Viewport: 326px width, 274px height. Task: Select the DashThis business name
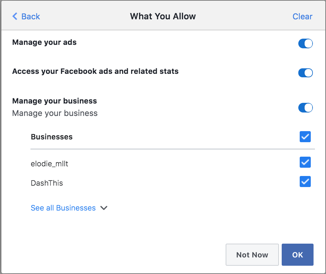click(47, 183)
